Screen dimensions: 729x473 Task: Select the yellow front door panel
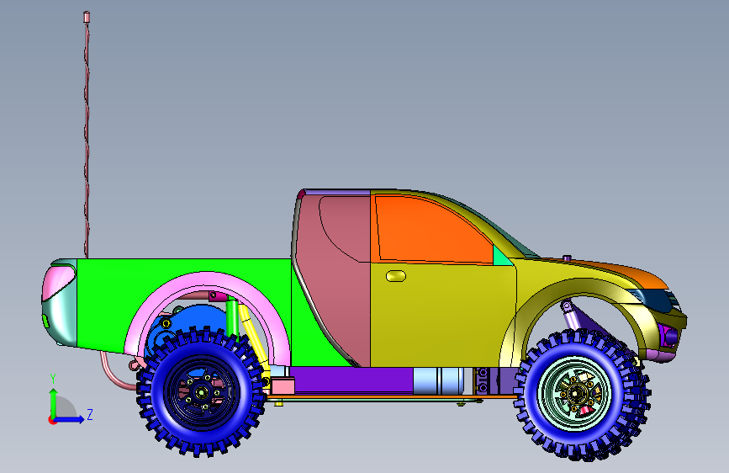(442, 316)
